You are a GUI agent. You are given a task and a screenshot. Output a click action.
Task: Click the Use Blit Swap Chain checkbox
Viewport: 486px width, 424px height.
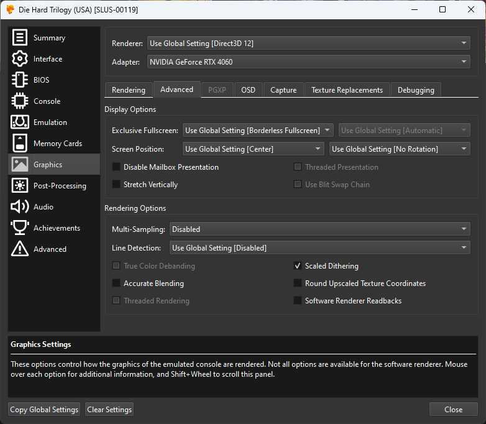pos(298,184)
